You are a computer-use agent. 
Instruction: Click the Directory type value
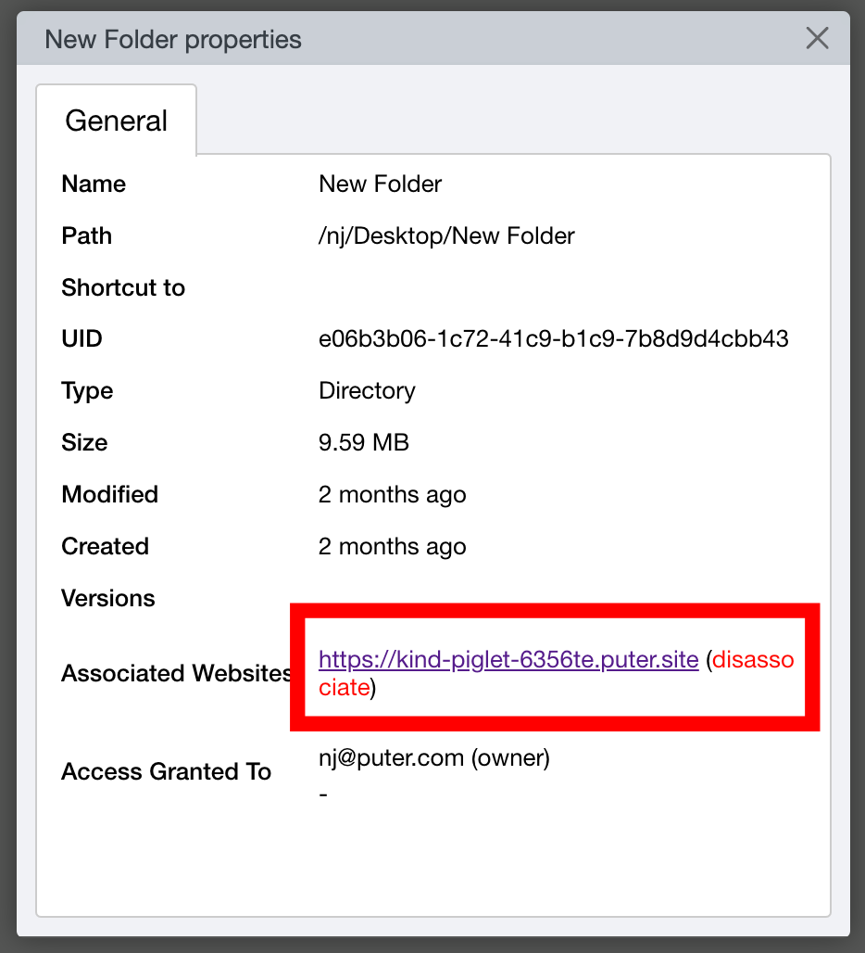click(x=367, y=391)
